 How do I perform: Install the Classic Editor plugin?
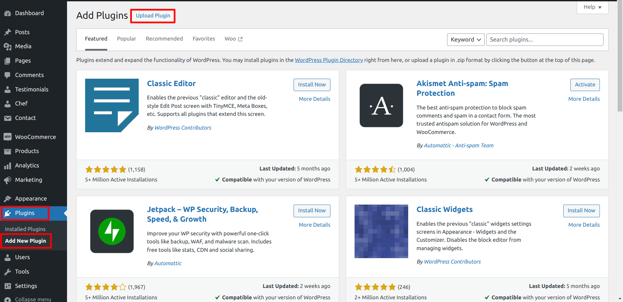click(x=312, y=85)
